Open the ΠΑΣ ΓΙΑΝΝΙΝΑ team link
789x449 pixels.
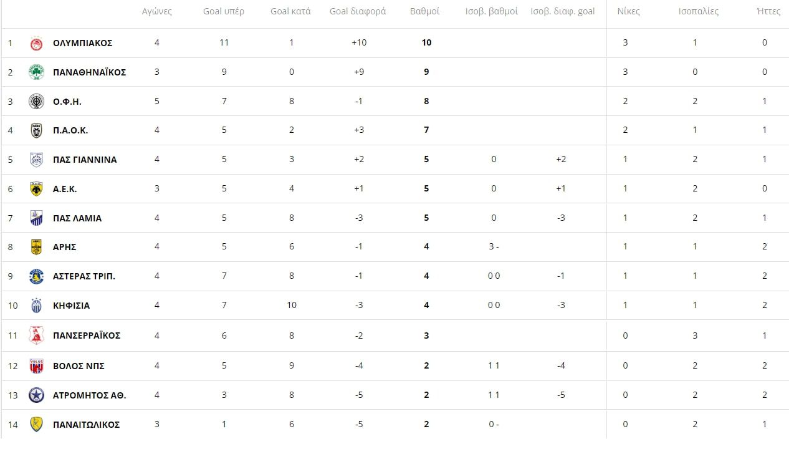click(85, 160)
